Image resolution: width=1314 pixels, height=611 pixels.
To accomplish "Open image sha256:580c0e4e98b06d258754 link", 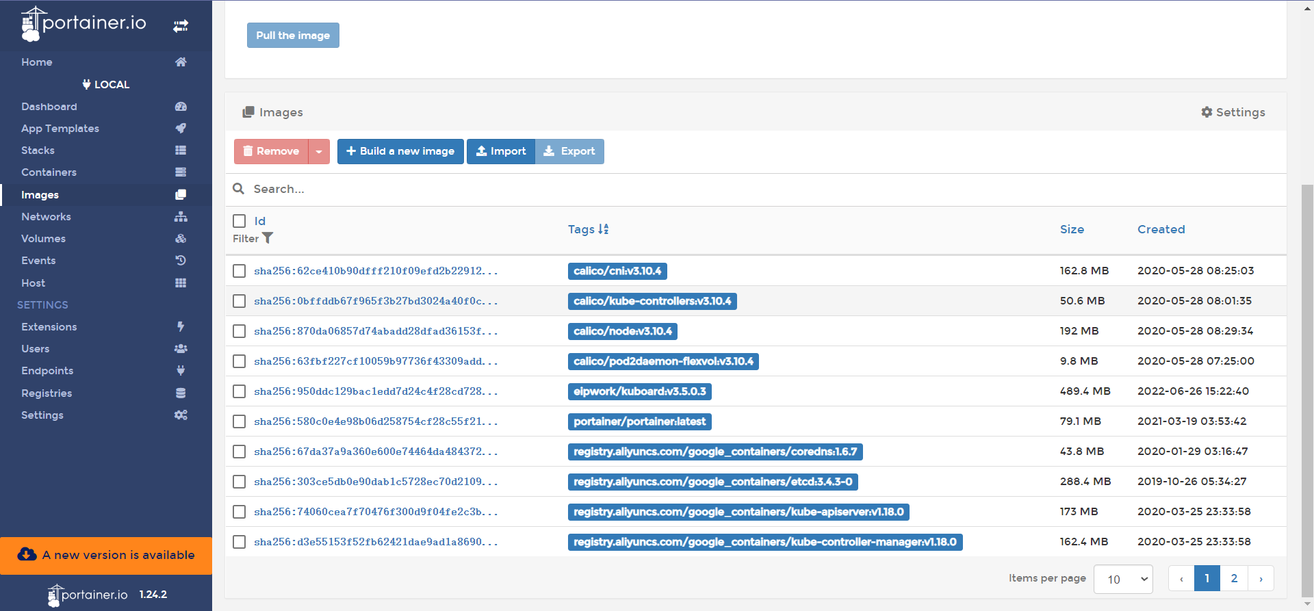I will (x=376, y=421).
